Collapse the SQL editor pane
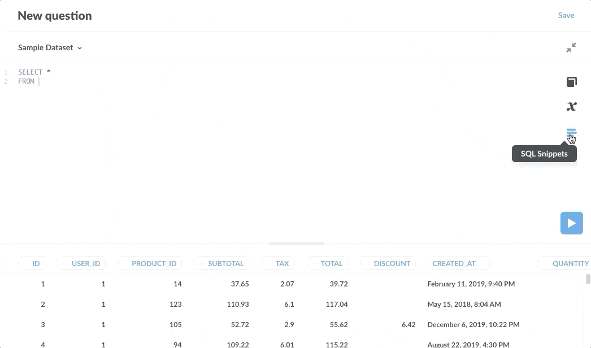The width and height of the screenshot is (591, 348). click(x=571, y=47)
